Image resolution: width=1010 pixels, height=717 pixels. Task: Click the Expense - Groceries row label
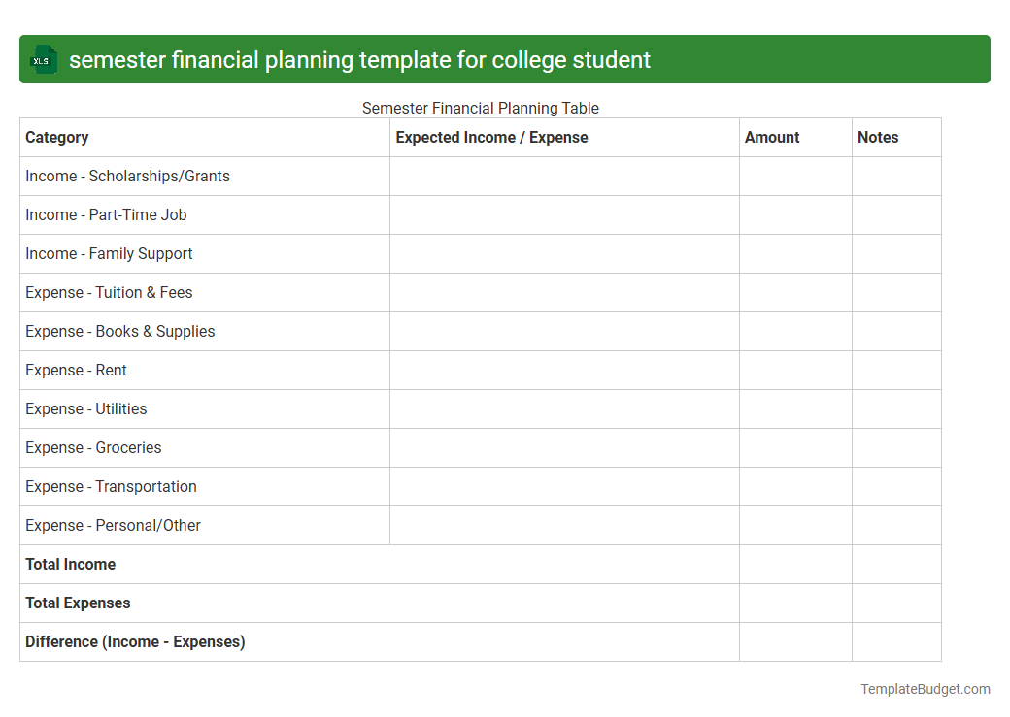93,447
